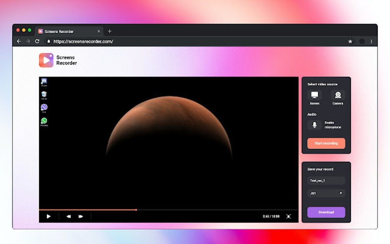Click the browser back arrow
The width and height of the screenshot is (390, 244).
pos(19,41)
